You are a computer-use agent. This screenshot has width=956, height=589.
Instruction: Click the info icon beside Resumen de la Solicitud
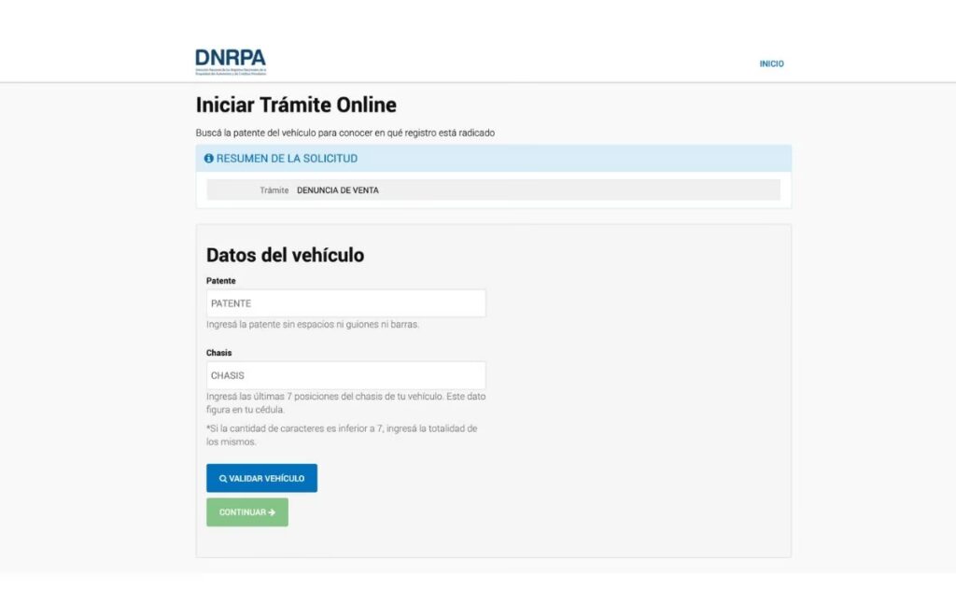tap(208, 159)
